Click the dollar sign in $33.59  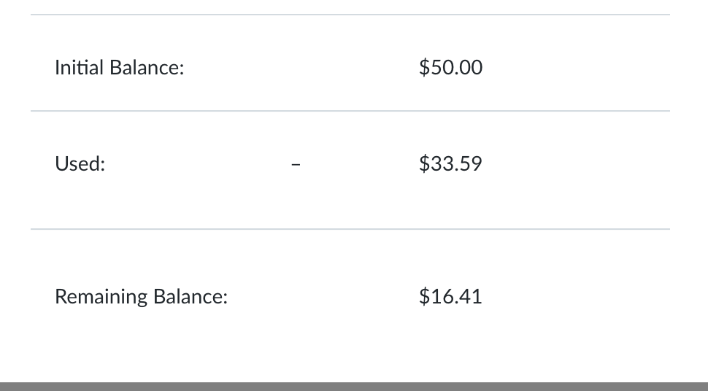coord(424,163)
